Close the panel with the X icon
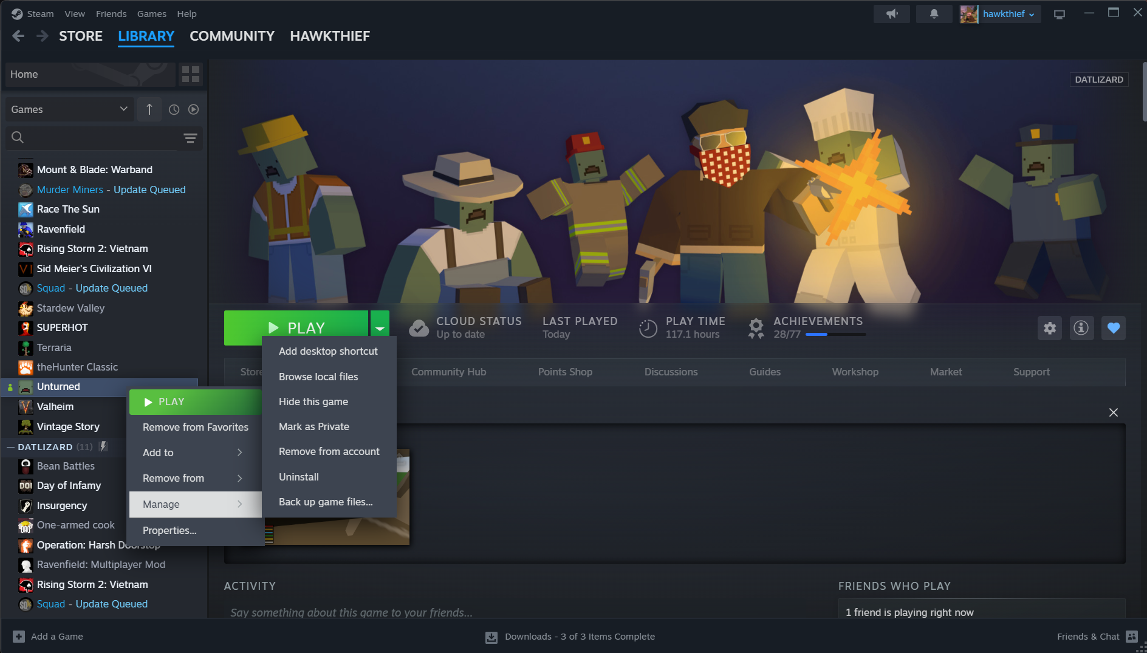 coord(1114,412)
